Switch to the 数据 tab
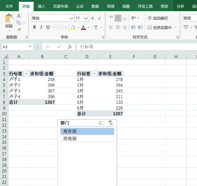Viewport: 197px width, 186px height. (x=95, y=6)
